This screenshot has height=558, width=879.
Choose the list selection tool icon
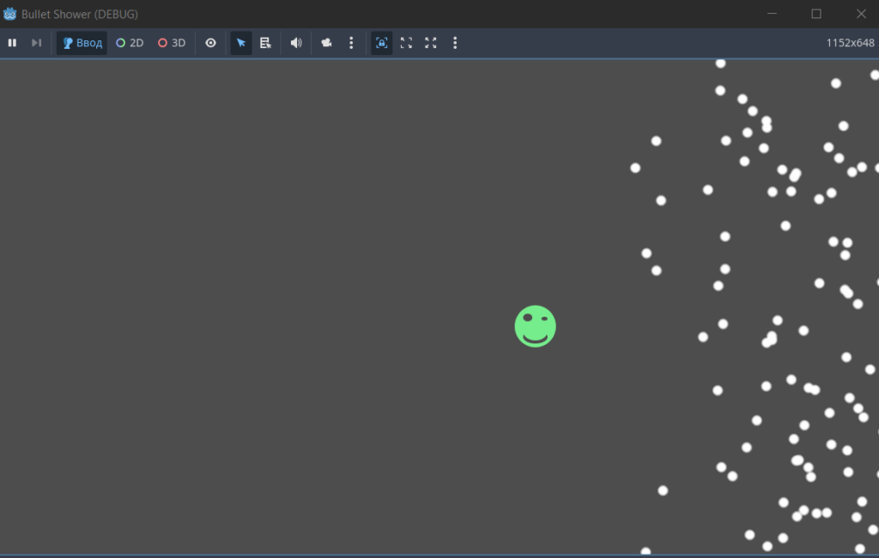(x=266, y=43)
